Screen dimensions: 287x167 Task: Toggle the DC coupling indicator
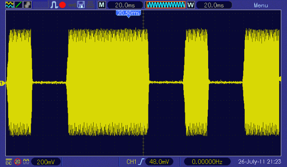pyautogui.click(x=9, y=162)
